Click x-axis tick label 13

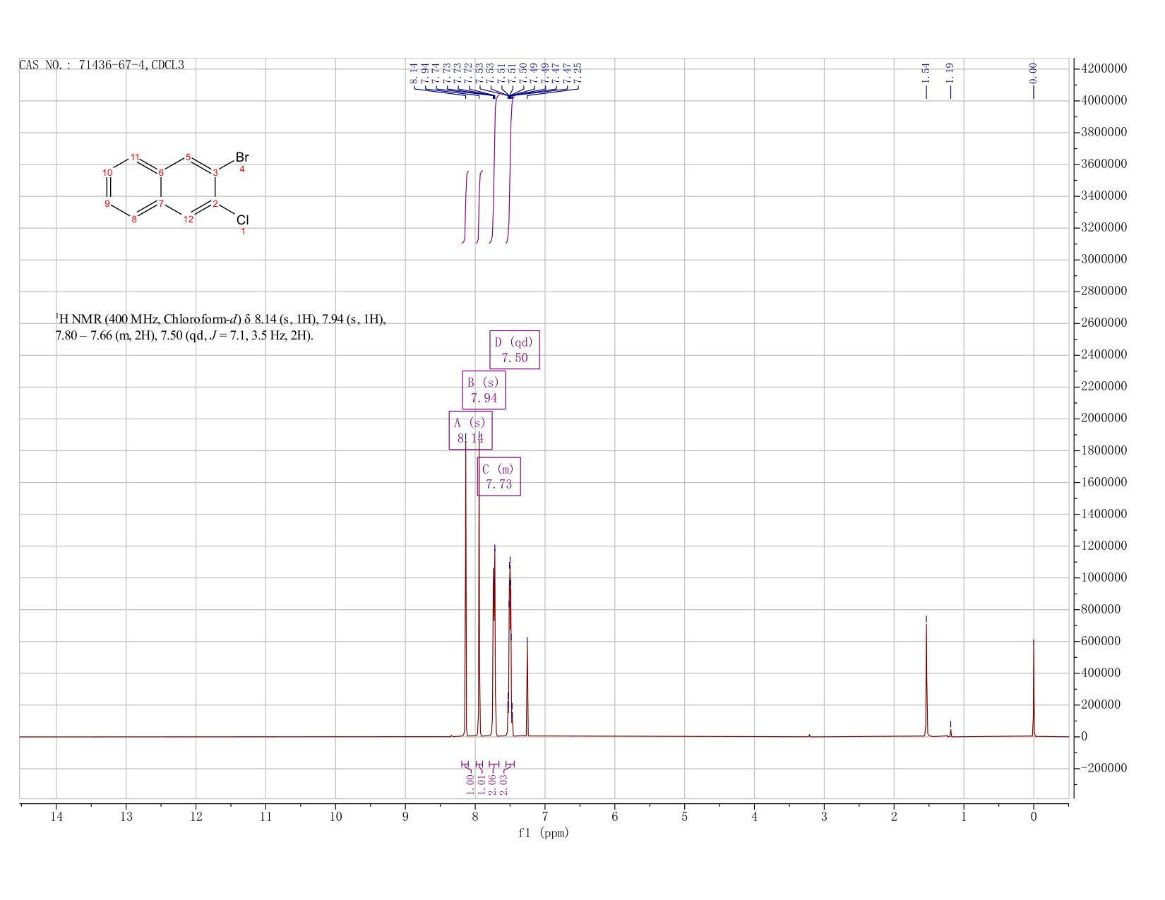point(126,817)
